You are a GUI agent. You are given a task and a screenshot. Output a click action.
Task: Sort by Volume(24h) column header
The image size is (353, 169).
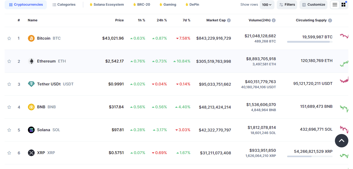[x=259, y=20]
